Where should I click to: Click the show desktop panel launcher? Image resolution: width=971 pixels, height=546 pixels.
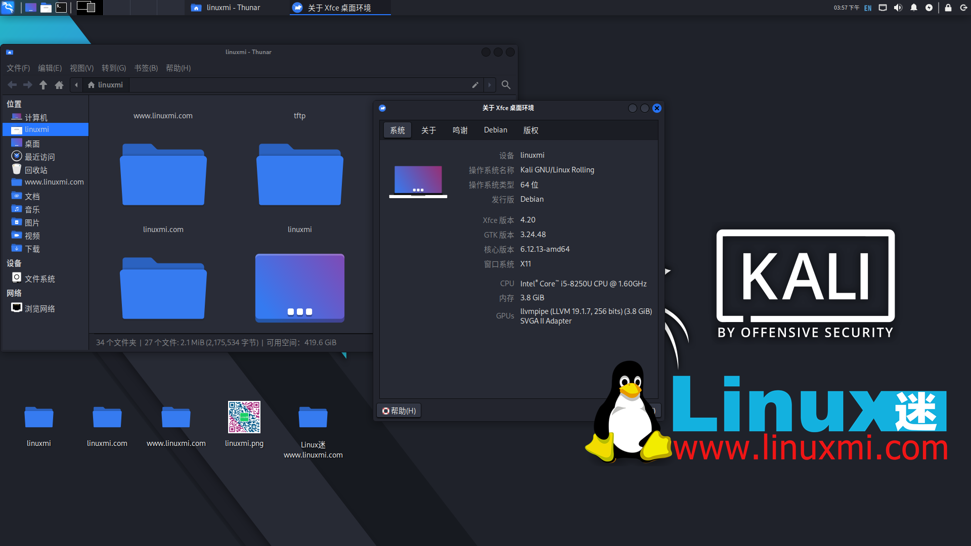(x=30, y=8)
